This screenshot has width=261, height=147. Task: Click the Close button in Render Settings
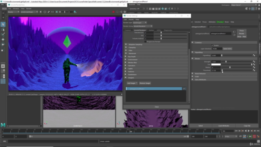(x=157, y=107)
